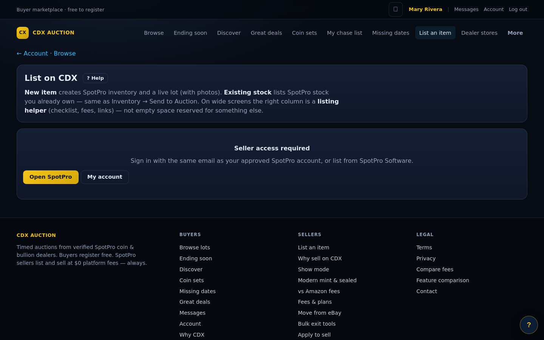Click the My account button

tap(105, 177)
